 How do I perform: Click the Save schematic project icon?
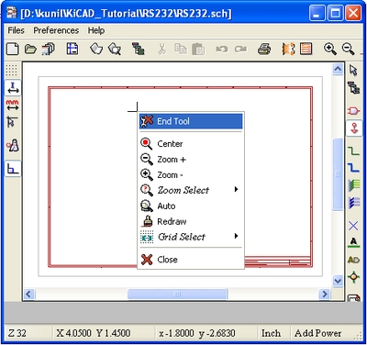point(49,49)
